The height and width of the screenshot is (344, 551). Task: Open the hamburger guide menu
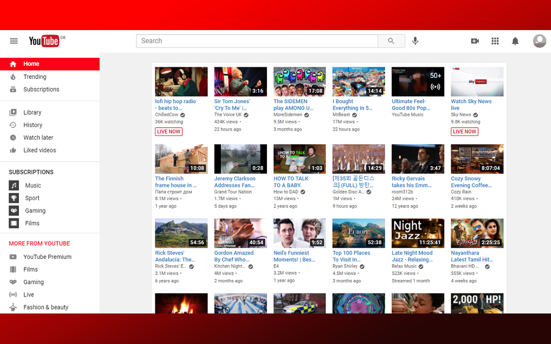[14, 41]
